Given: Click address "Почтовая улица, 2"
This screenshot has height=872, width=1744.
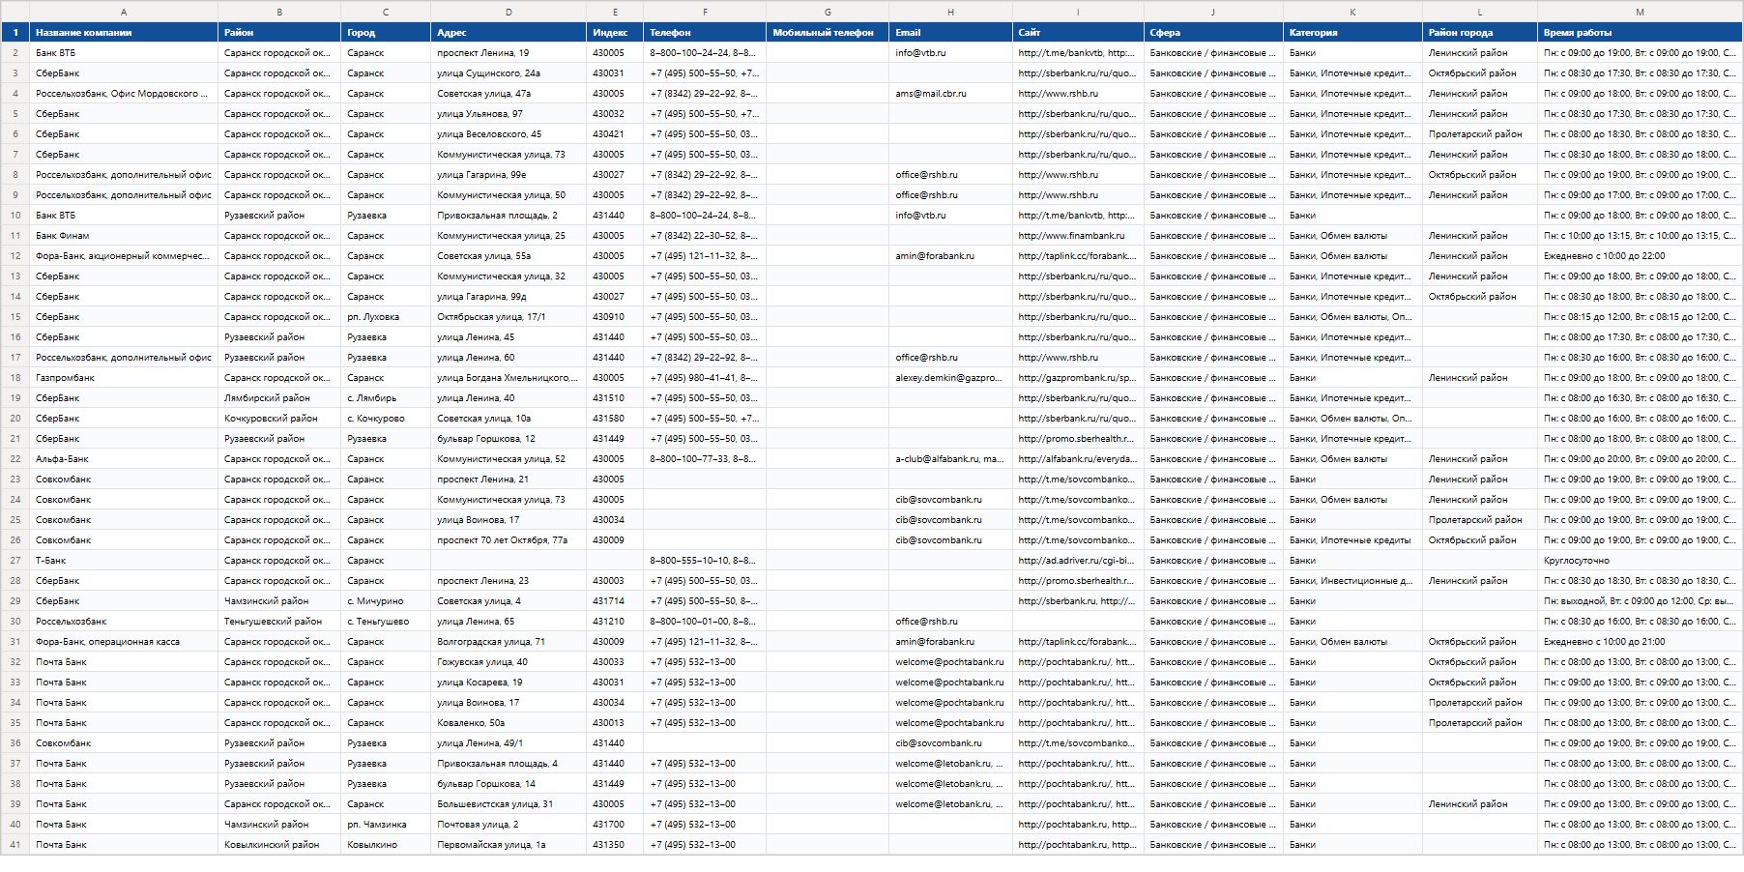Looking at the screenshot, I should click(509, 825).
